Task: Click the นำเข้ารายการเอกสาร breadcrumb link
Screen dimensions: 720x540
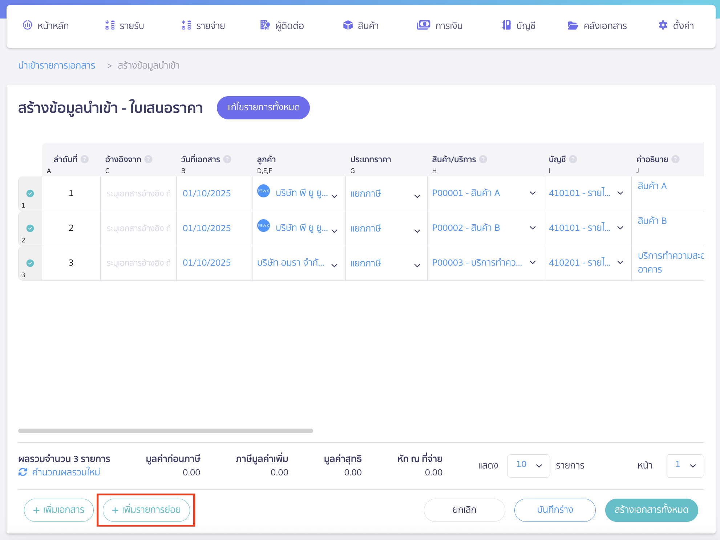Action: (x=57, y=65)
